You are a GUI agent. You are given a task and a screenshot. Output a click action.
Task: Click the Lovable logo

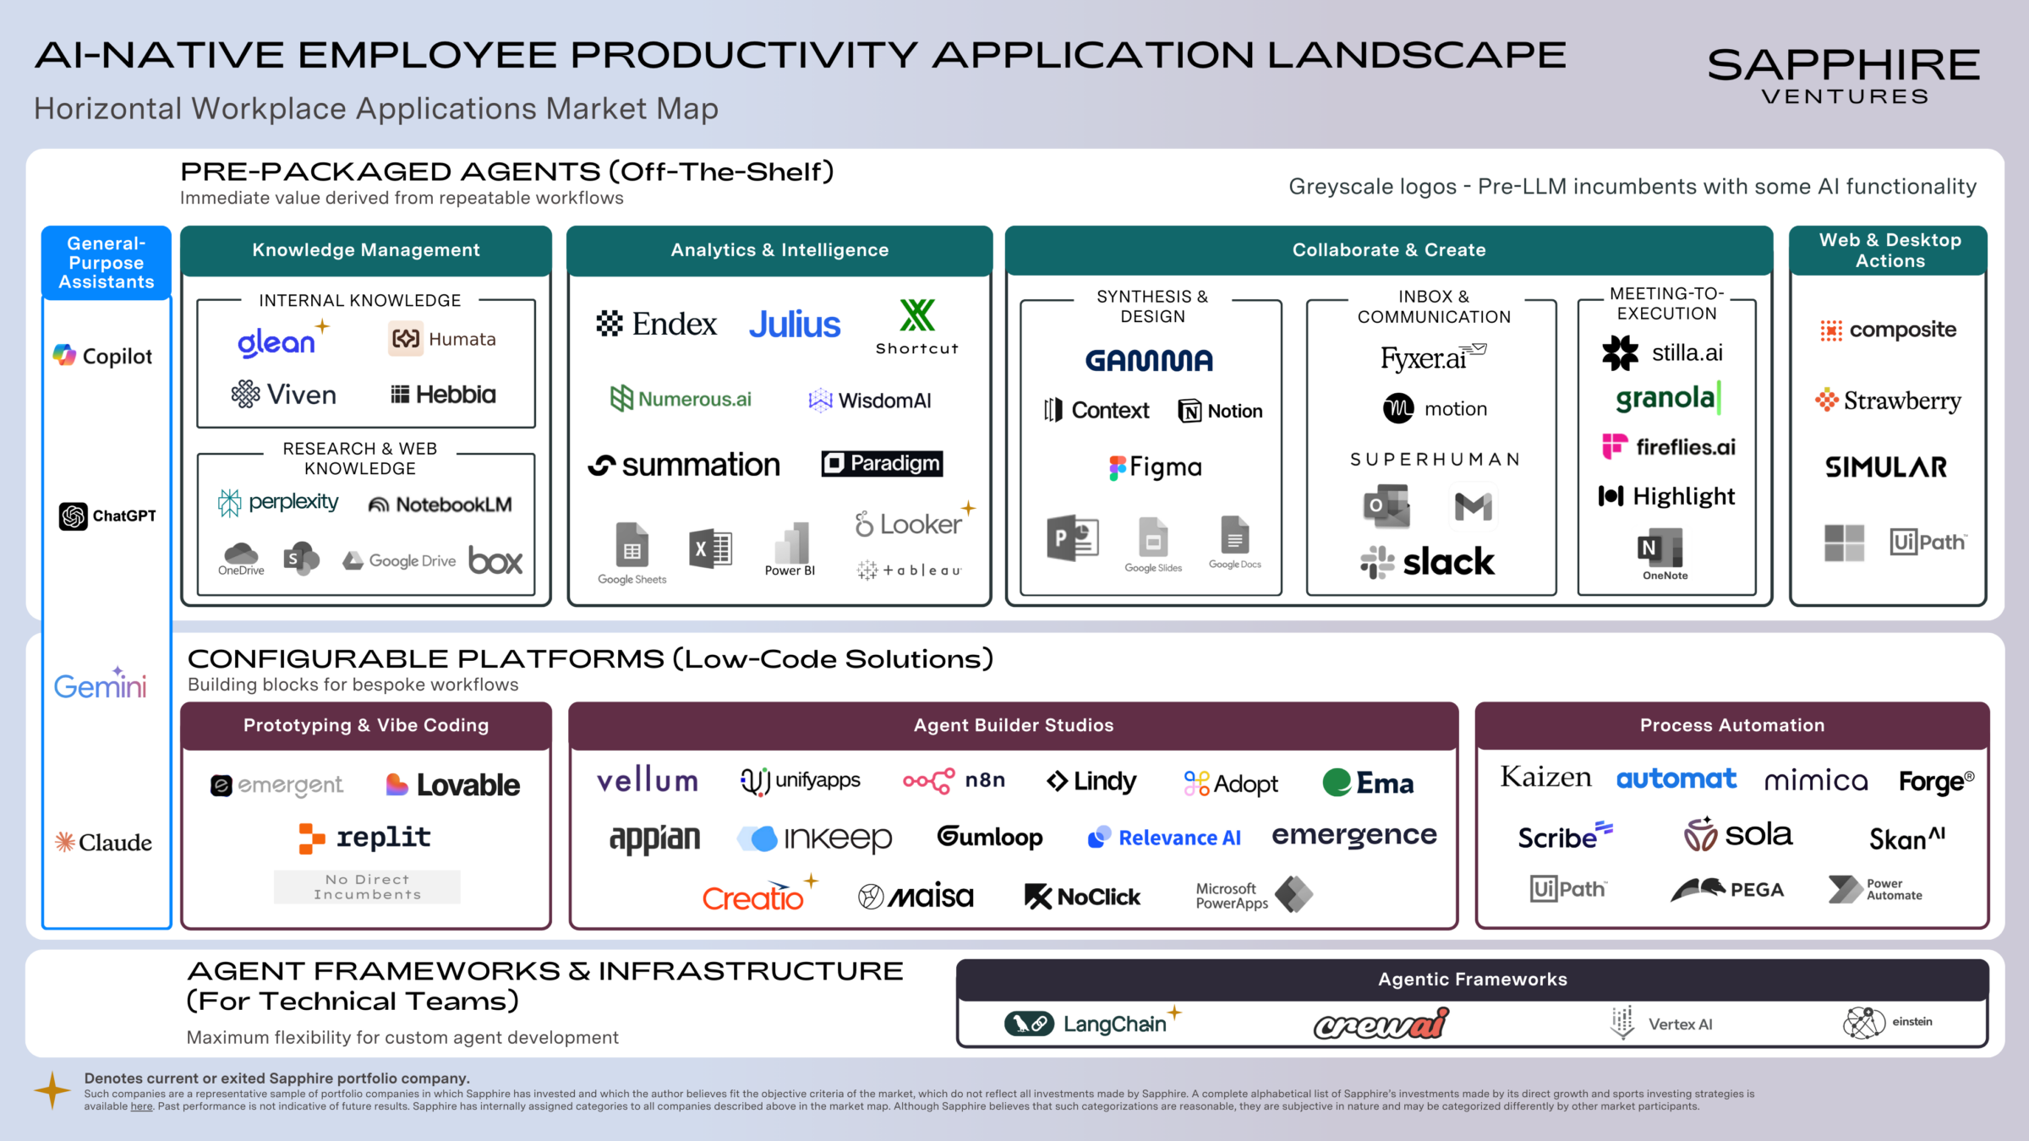click(452, 785)
